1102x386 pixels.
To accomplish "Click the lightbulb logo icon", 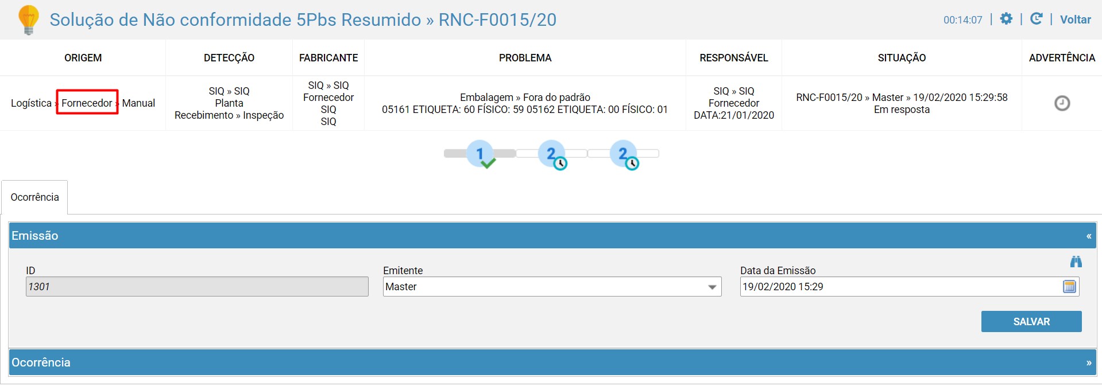I will point(28,20).
